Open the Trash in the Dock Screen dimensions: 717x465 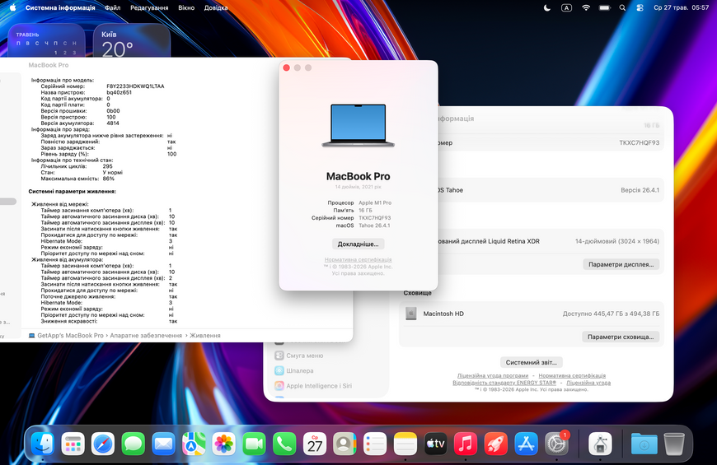click(x=674, y=444)
